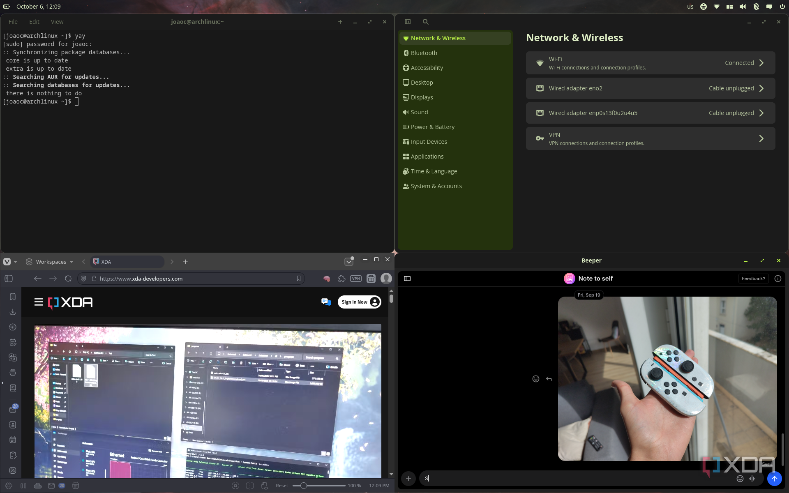Add a new terminal tab with plus icon
The height and width of the screenshot is (493, 789).
(340, 22)
